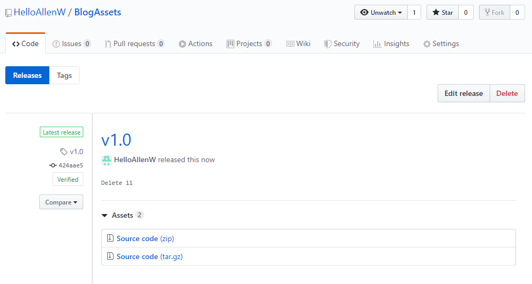Click the zip file icon beside Source code
The height and width of the screenshot is (284, 532).
click(x=110, y=238)
